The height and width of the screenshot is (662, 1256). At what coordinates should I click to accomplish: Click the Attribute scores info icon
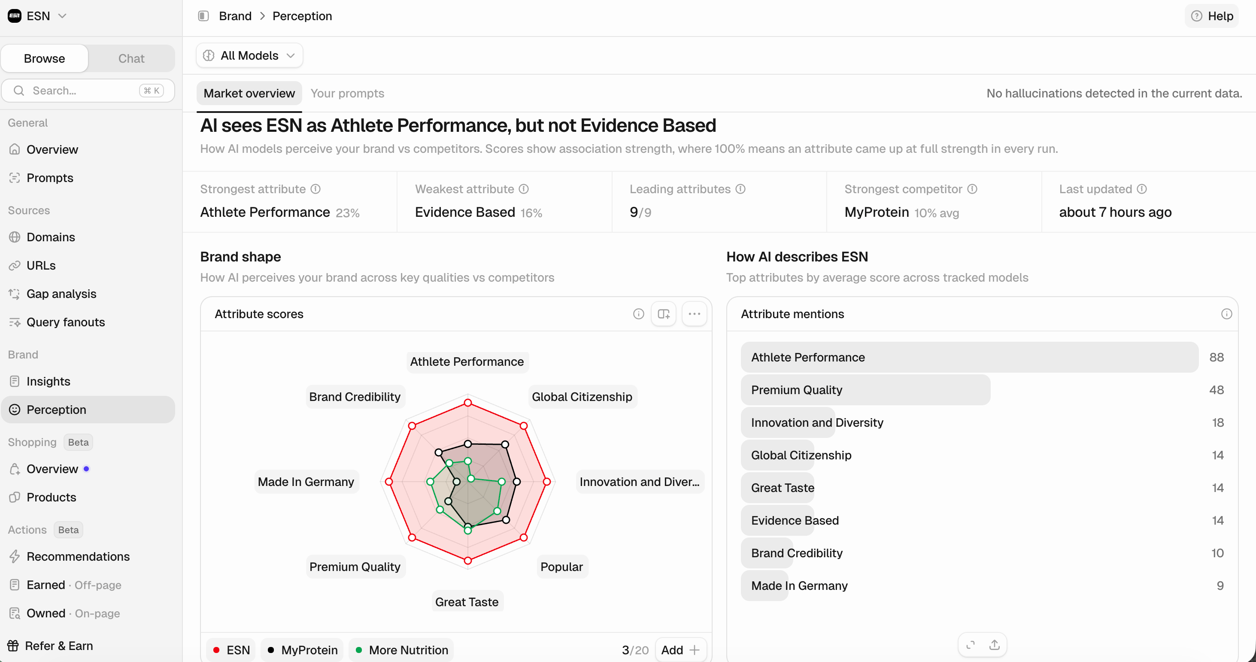[638, 314]
